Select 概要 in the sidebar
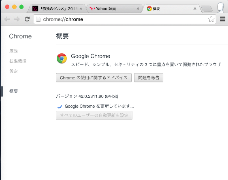The image size is (228, 180). click(x=13, y=91)
